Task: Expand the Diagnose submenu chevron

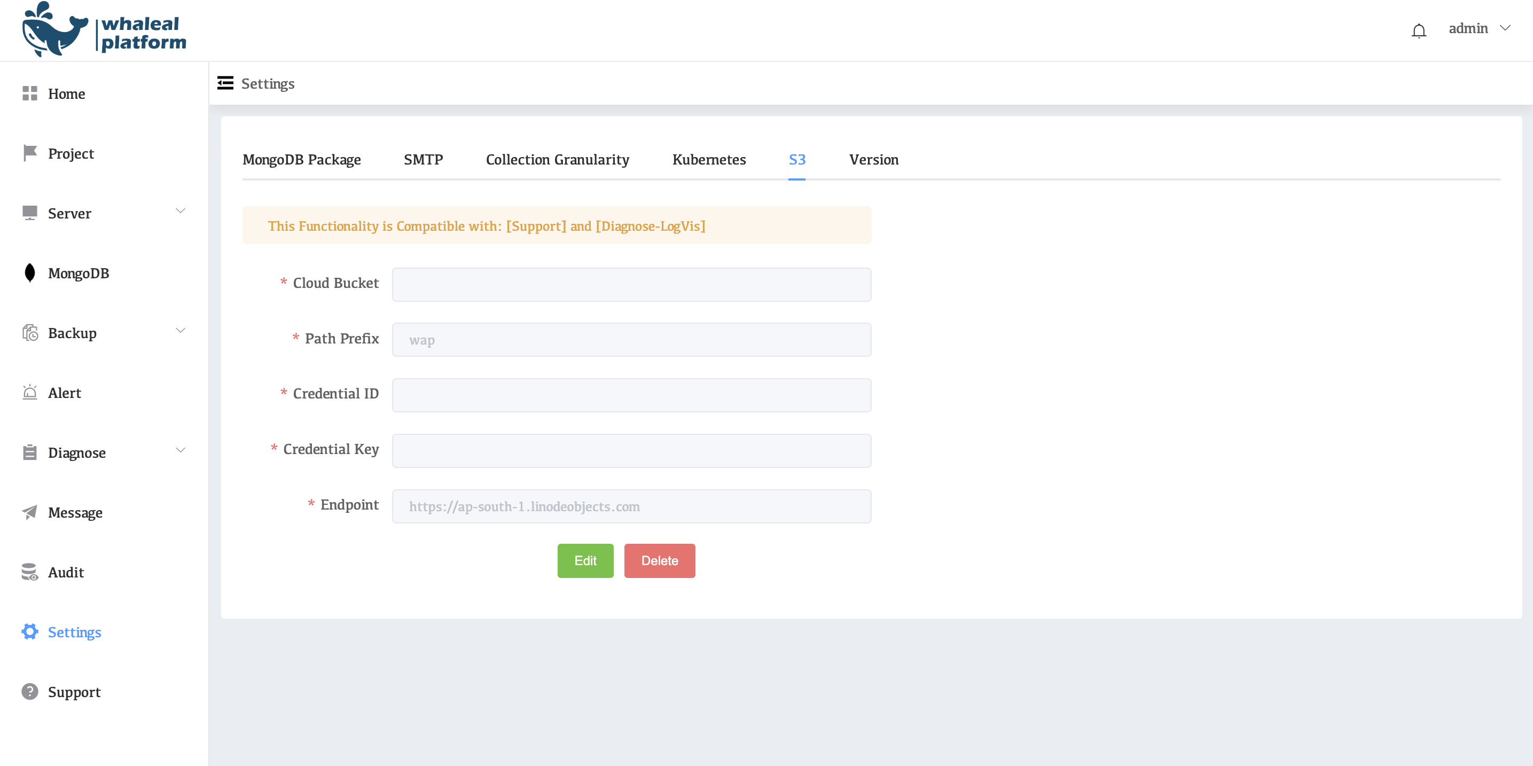Action: [181, 450]
